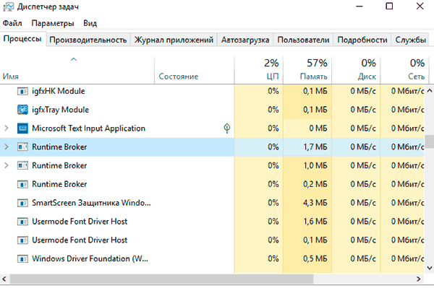This screenshot has width=434, height=288.
Task: Switch to the Журнал приложений tab
Action: [x=174, y=40]
